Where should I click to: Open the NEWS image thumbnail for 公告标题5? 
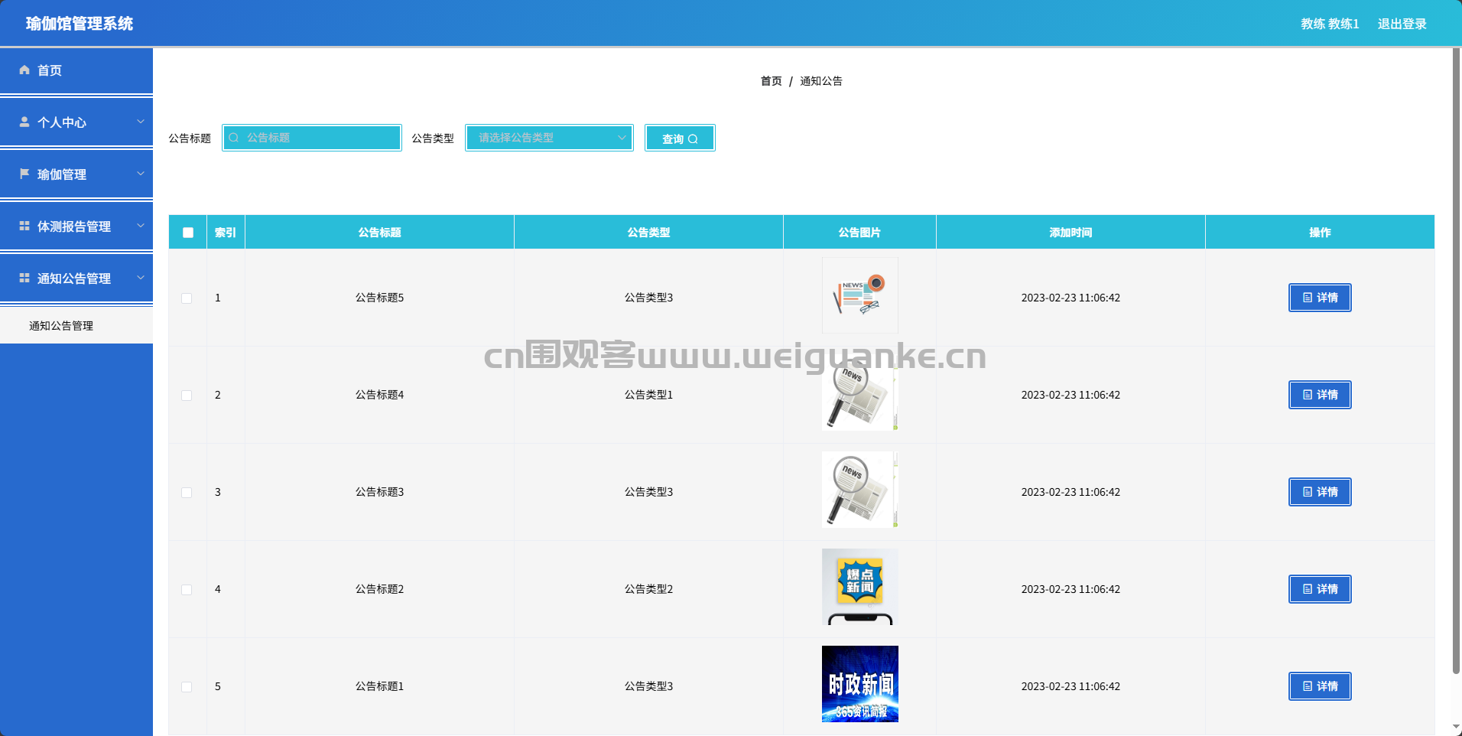pos(860,295)
